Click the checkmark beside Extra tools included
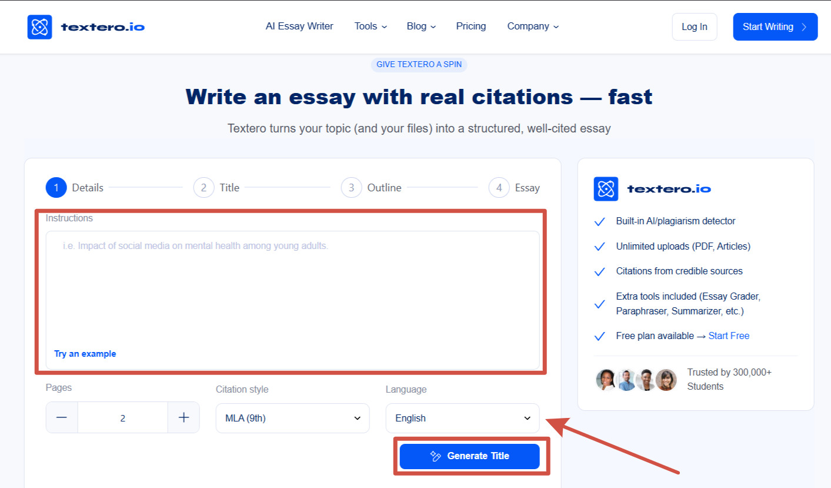Screen dimensions: 831x488 click(600, 304)
